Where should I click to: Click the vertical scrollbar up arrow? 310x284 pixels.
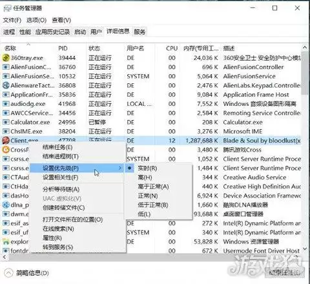(x=305, y=47)
